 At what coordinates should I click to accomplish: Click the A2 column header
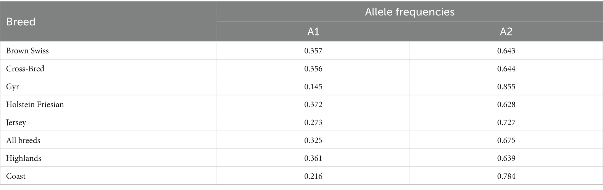point(506,32)
